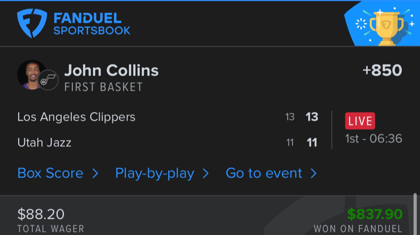
Task: Click the red LIVE badge
Action: pos(360,121)
